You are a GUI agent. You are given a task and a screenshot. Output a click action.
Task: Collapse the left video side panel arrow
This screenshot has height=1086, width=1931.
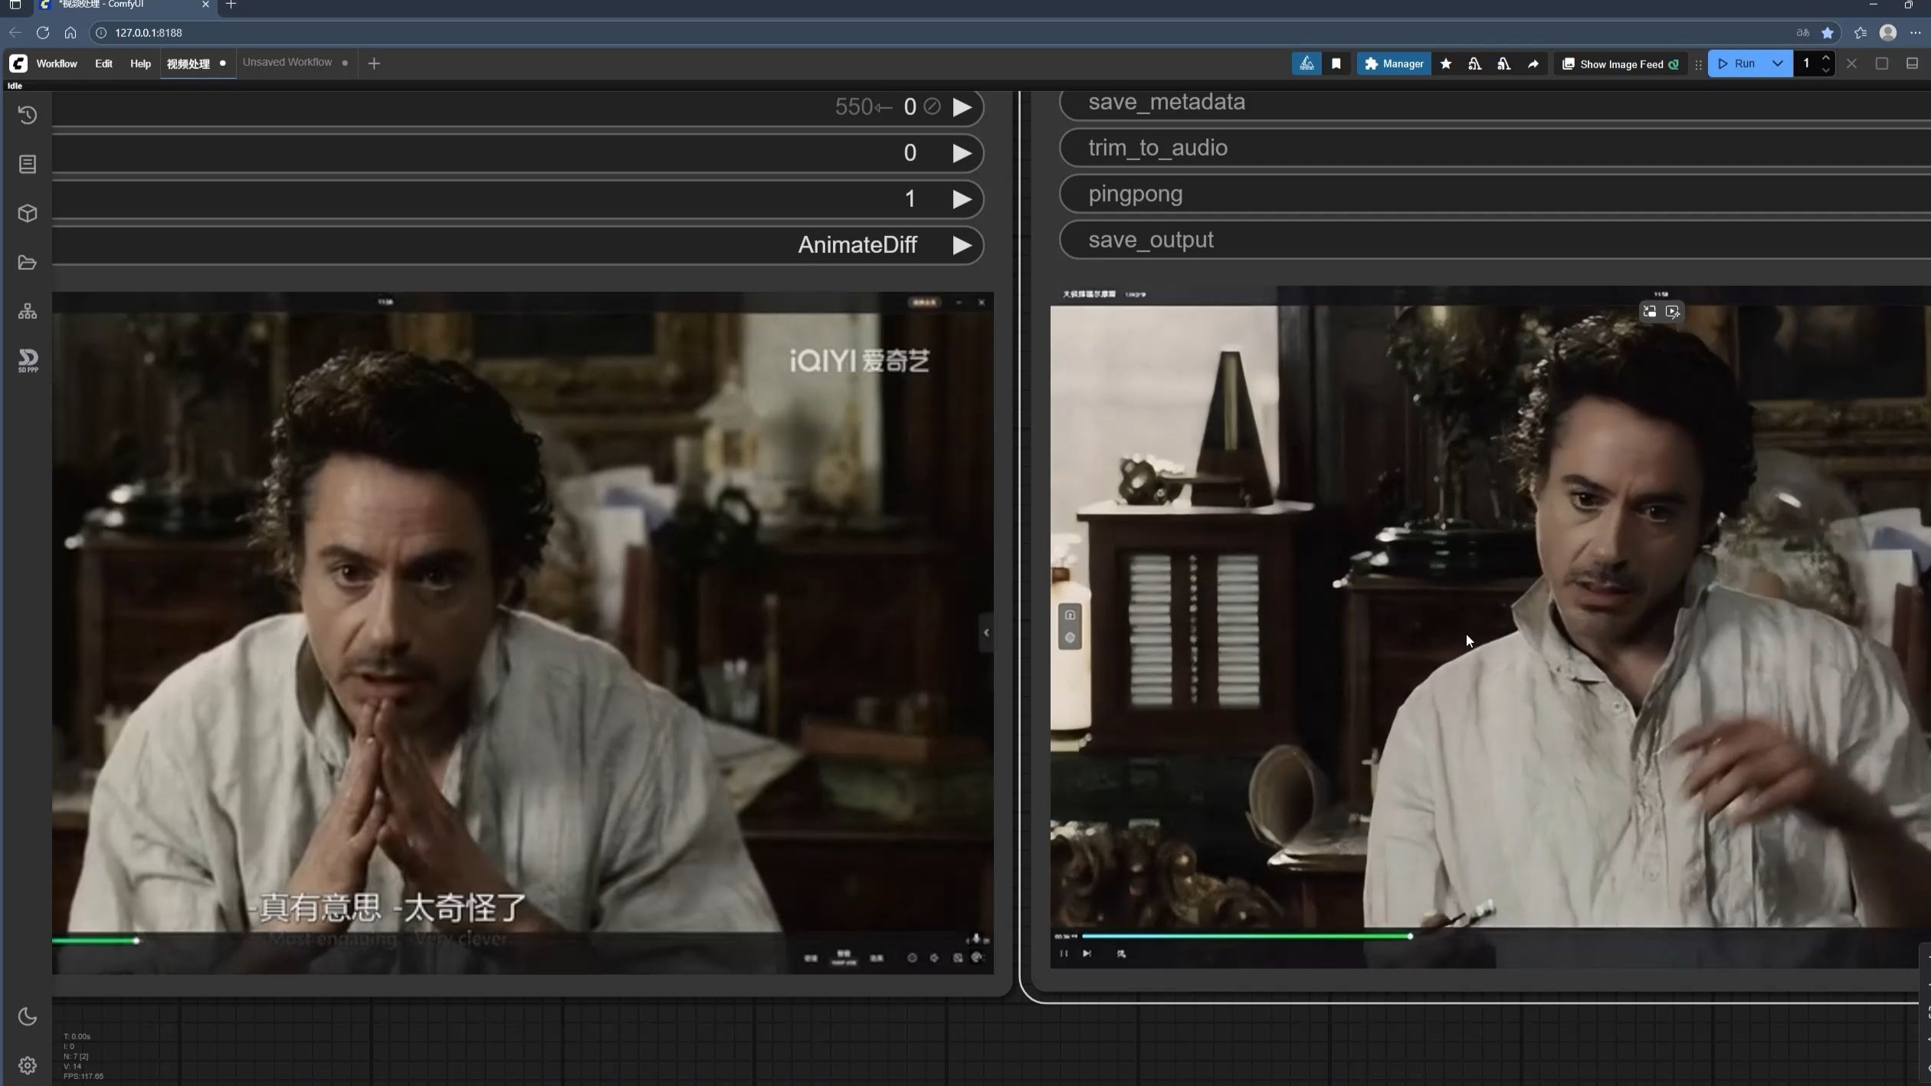pyautogui.click(x=986, y=633)
